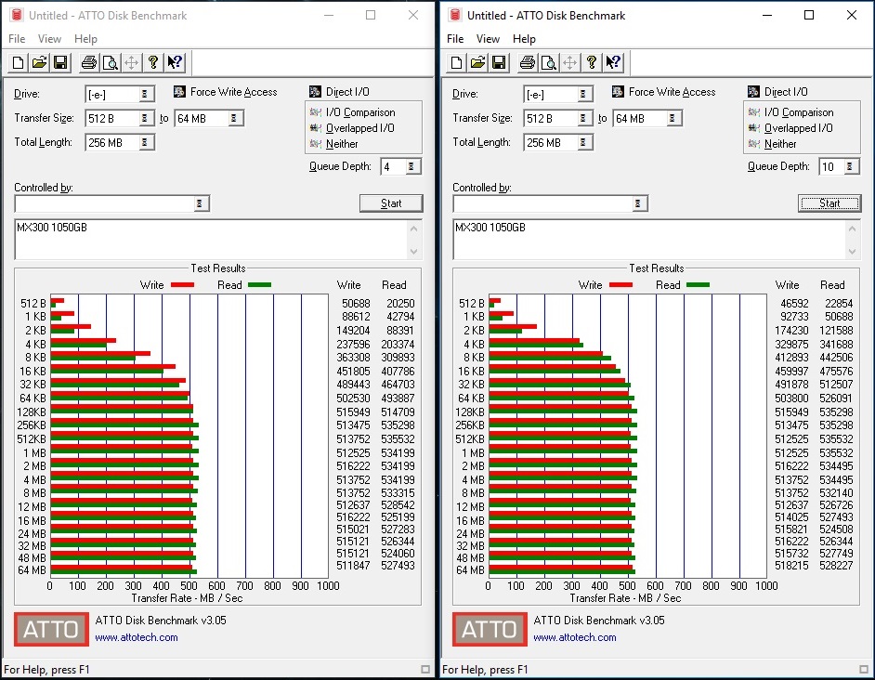Click the New file icon in right window

pos(456,62)
